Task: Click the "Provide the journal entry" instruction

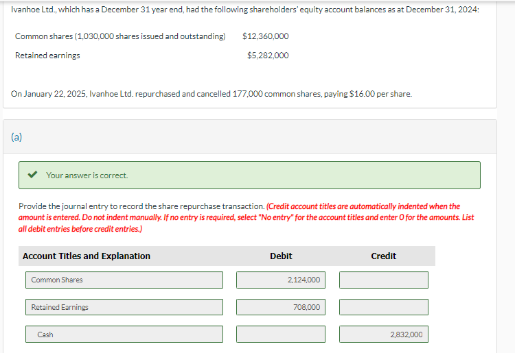Action: [x=141, y=206]
